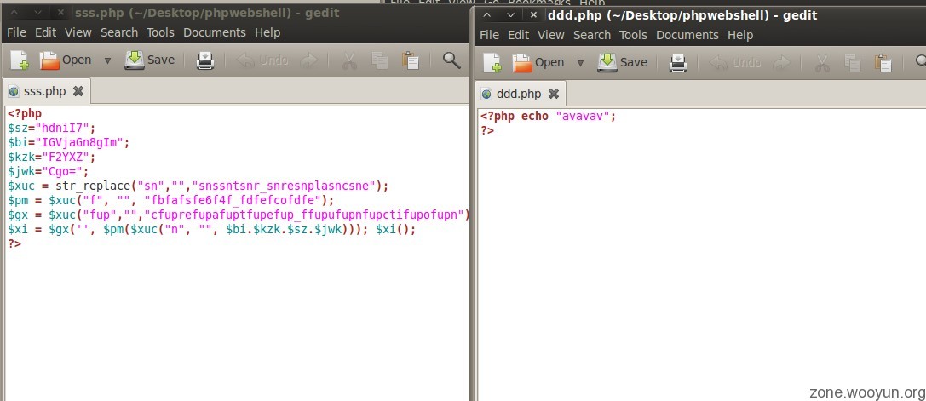Expand Open recent-files arrow in sss.php window
Image resolution: width=926 pixels, height=401 pixels.
tap(107, 60)
